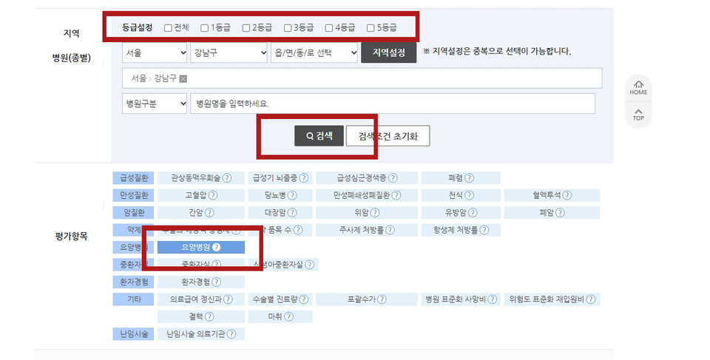Click the 지역설정 button

coord(388,52)
